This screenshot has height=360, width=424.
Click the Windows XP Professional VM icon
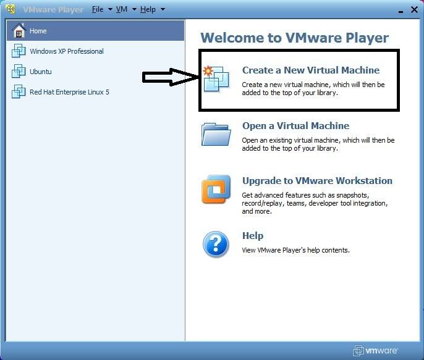pos(19,51)
